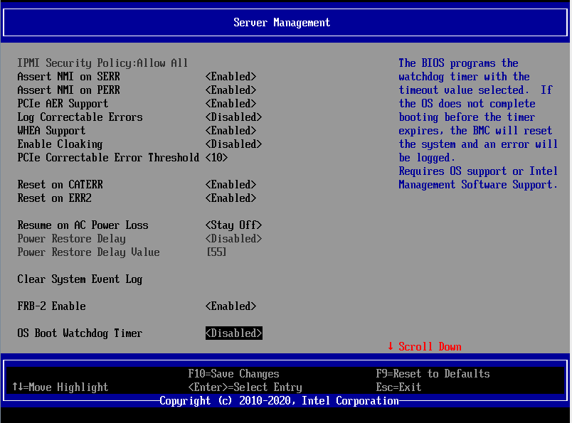This screenshot has height=423, width=572.
Task: Open PCIe AER Support Enabled option
Action: pyautogui.click(x=231, y=104)
